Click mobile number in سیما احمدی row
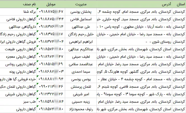 tap(51, 72)
